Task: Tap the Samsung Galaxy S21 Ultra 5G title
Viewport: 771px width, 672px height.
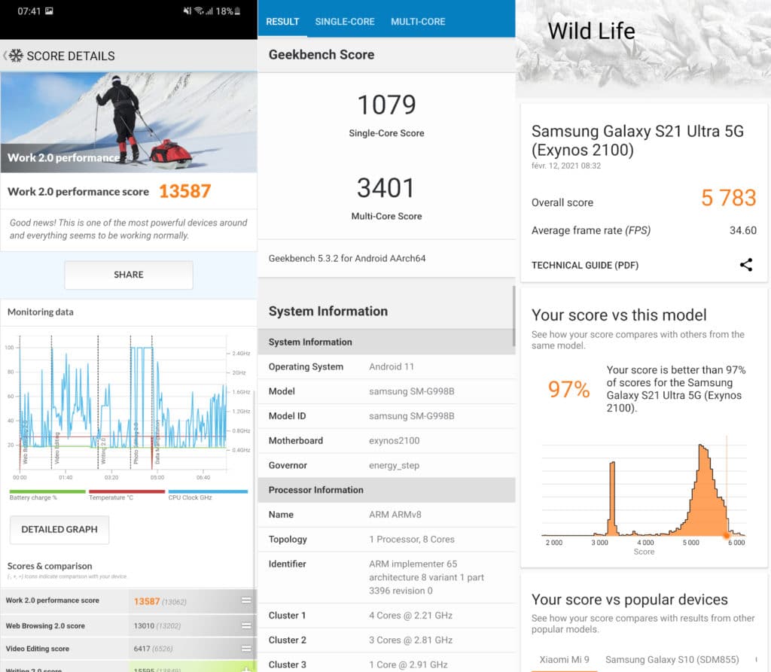Action: pyautogui.click(x=638, y=141)
